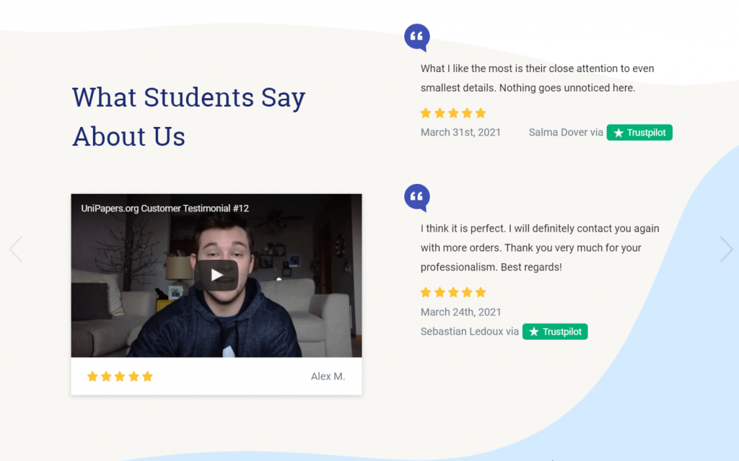Click the date March 24th, 2021
739x461 pixels.
pos(460,312)
